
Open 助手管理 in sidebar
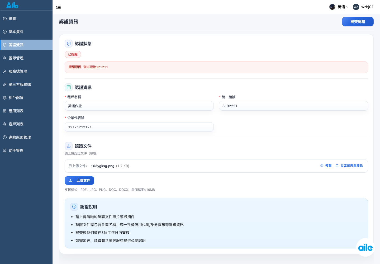26,150
